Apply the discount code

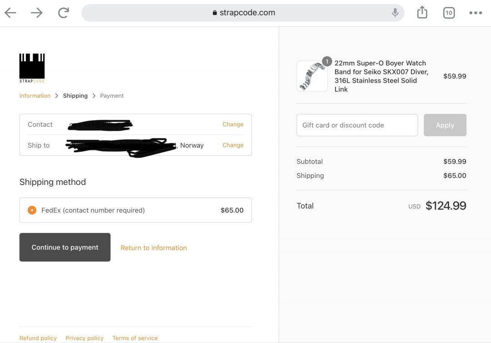pyautogui.click(x=445, y=125)
